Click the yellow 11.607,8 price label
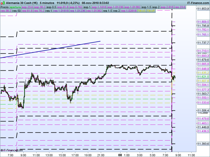210x157 pixels. click(x=203, y=81)
